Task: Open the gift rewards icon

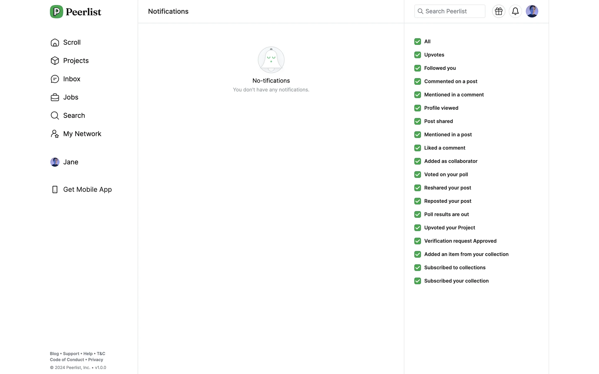Action: (x=499, y=11)
